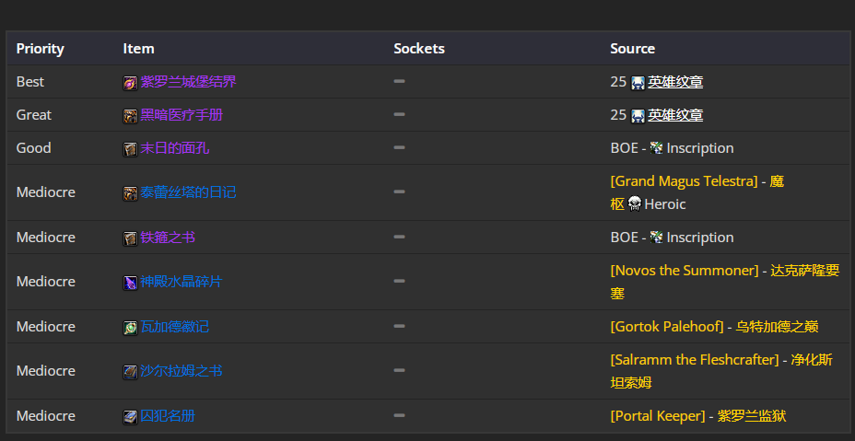Open the Gortok Palehoof source link
Viewport: 855px width, 441px height.
667,327
